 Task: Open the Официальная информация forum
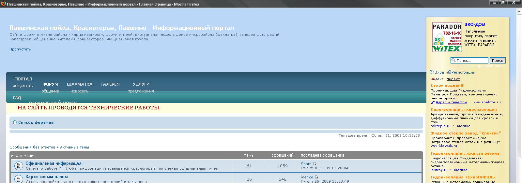click(x=54, y=163)
